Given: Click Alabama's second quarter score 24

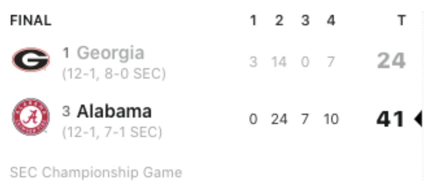Looking at the screenshot, I should point(279,119).
